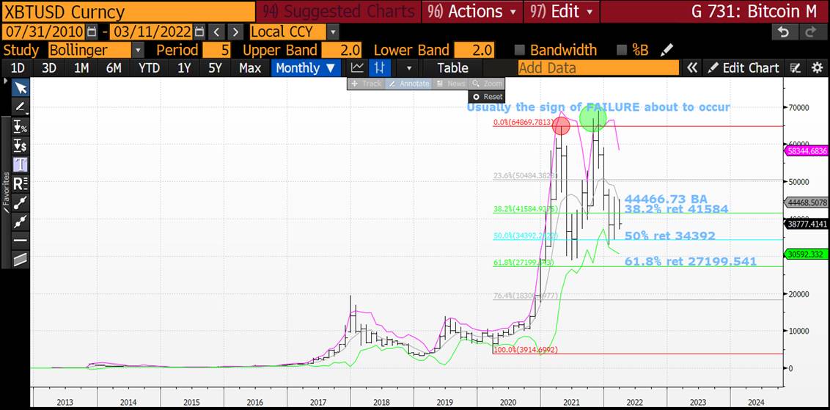Open start date calendar picker
The width and height of the screenshot is (830, 410).
(x=92, y=32)
